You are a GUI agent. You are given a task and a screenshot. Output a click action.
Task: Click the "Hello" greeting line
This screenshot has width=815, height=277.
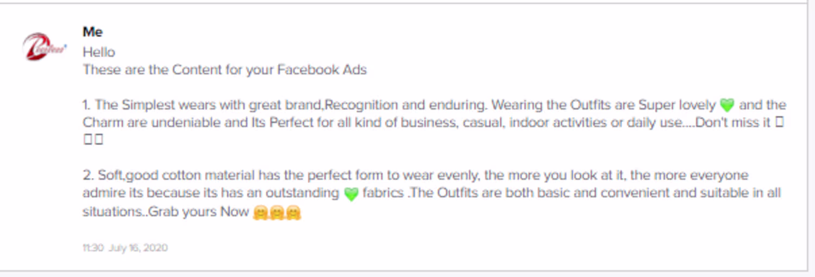99,52
